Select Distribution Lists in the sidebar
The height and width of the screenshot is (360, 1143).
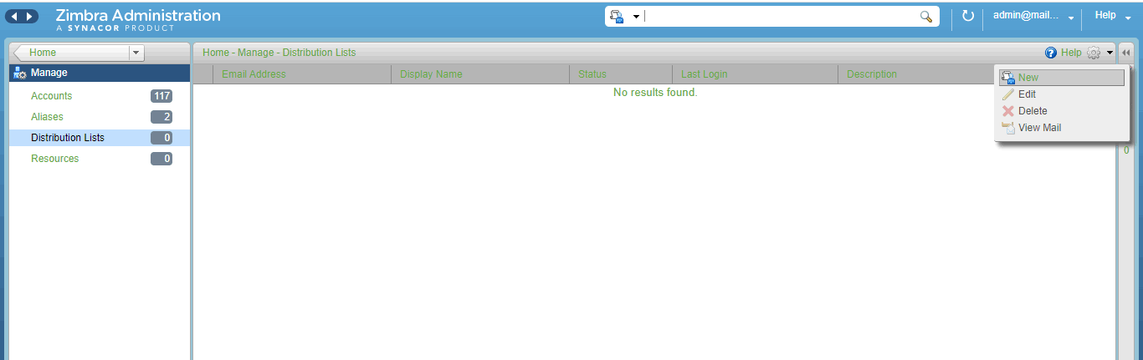100,138
